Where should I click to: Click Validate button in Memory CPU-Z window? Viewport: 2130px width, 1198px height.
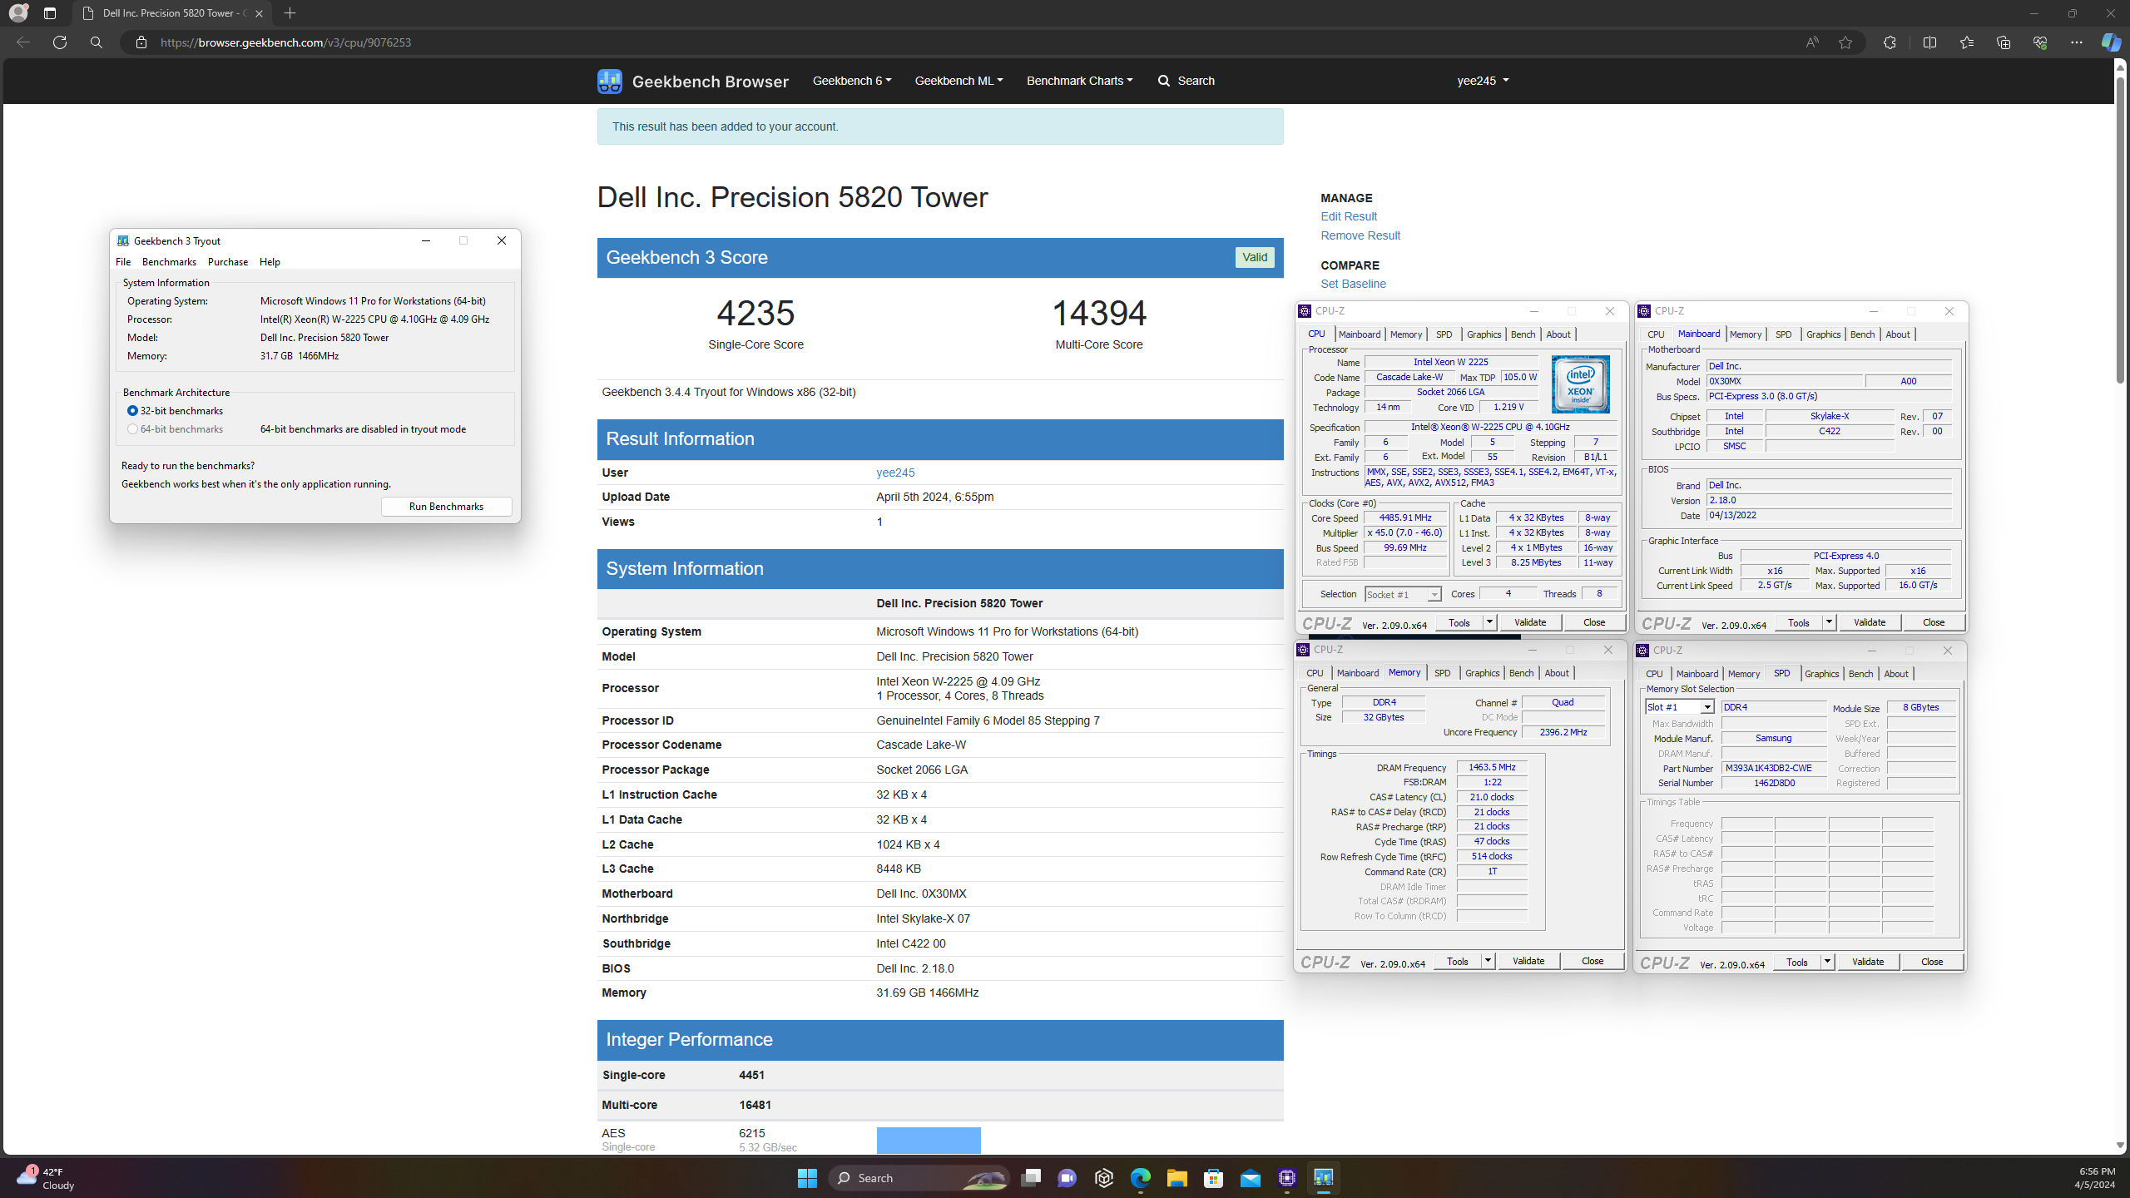1528,961
